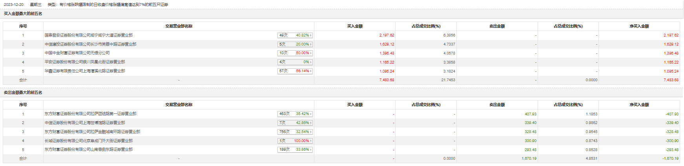Expand the 7次 42.86% stats badge
Screen dimensions: 684x166
pos(295,123)
